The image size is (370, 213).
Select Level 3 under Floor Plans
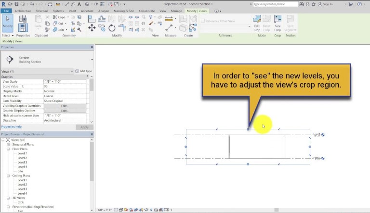23,163
